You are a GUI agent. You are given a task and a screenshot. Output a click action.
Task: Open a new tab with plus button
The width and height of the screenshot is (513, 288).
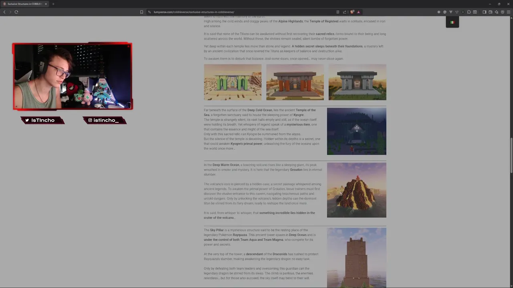[x=53, y=4]
